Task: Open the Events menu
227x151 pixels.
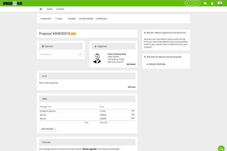Action: (x=49, y=9)
